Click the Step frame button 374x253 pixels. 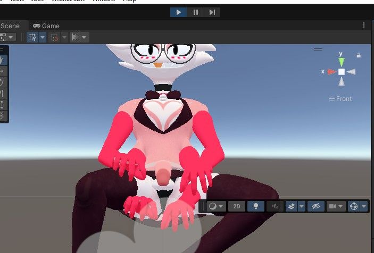click(x=212, y=12)
